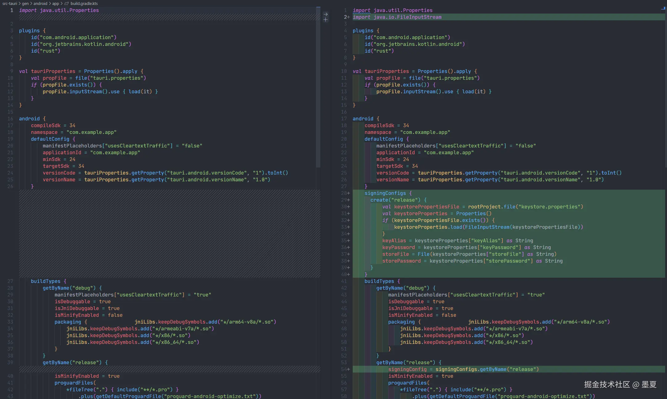Click the plus marker beside line 54

348,369
